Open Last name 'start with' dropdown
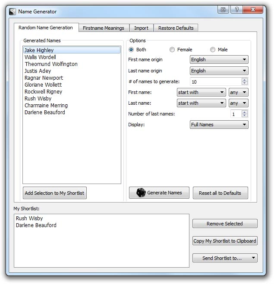Screen dimensions: 274x284 (201, 103)
